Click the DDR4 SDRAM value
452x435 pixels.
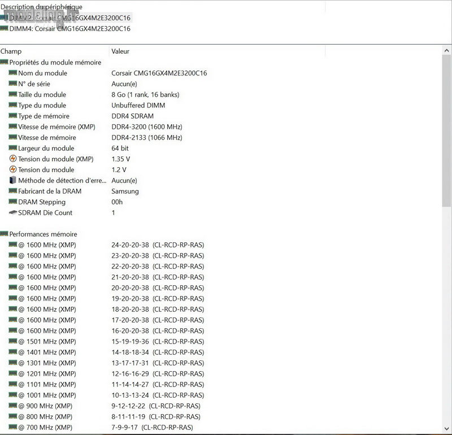coord(132,116)
